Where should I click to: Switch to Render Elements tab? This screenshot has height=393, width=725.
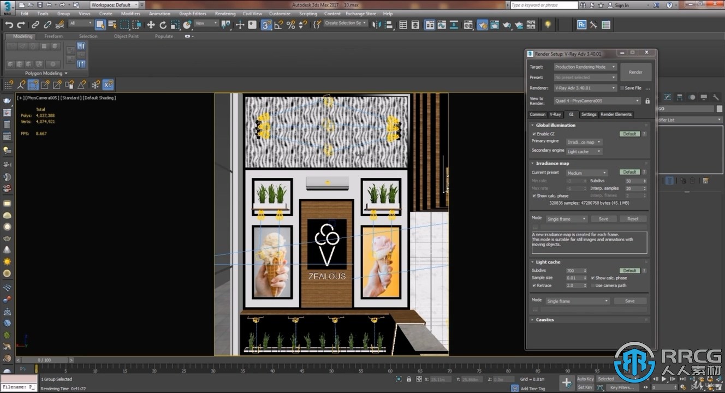[616, 115]
